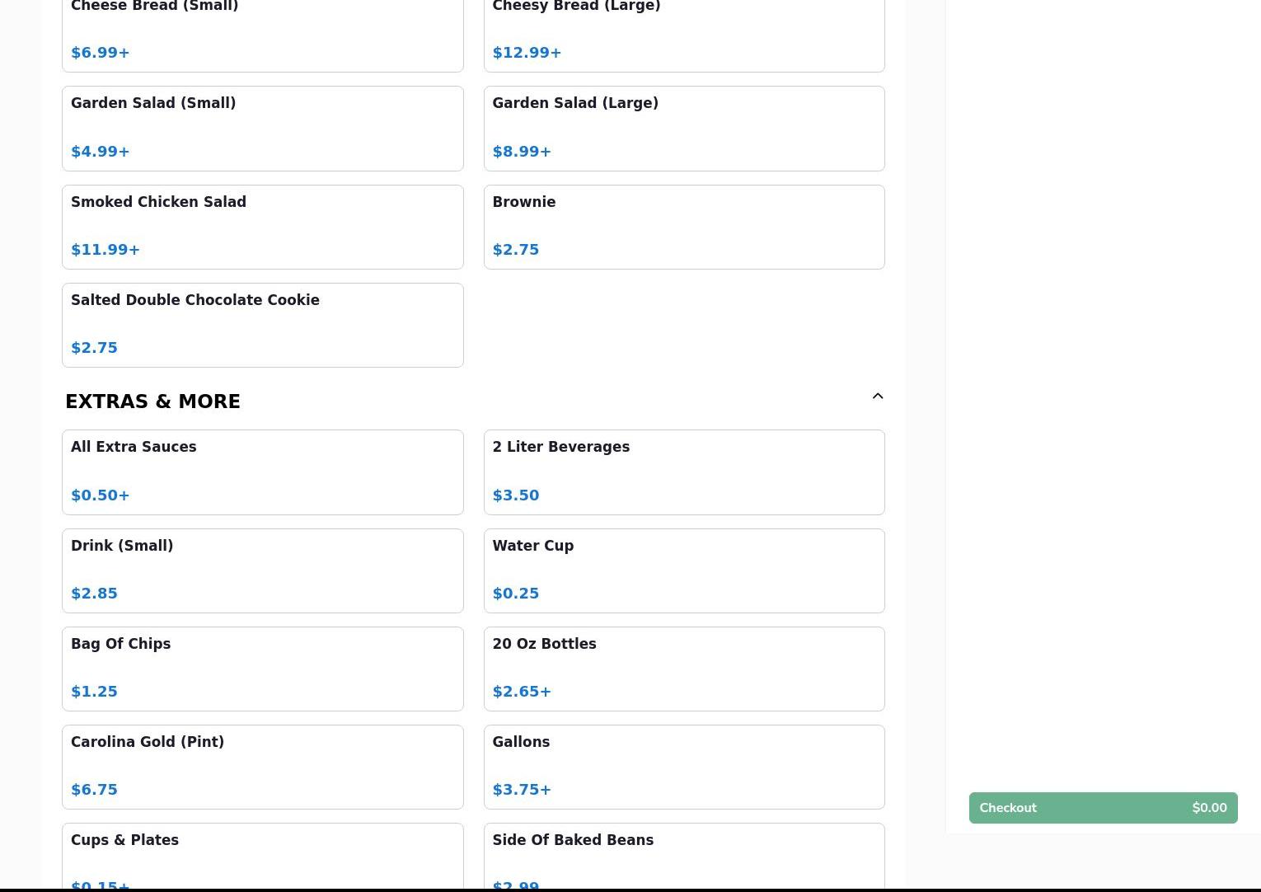
Task: Select the 2 Liter Beverages item
Action: (x=684, y=472)
